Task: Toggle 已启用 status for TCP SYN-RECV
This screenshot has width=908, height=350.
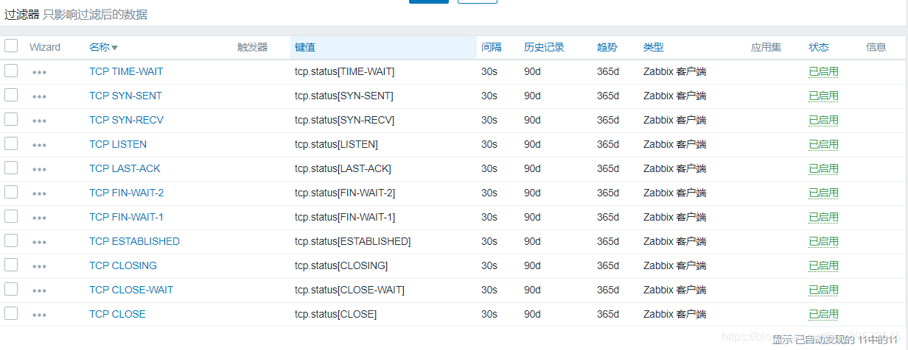Action: [x=823, y=120]
